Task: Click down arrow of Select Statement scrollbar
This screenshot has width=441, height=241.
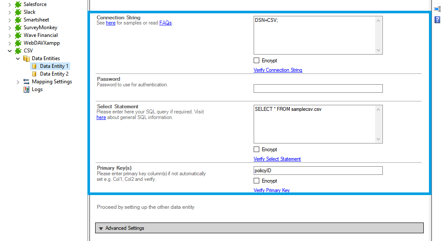Action: (379, 139)
